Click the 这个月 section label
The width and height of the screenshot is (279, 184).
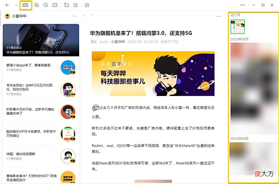pos(235,15)
